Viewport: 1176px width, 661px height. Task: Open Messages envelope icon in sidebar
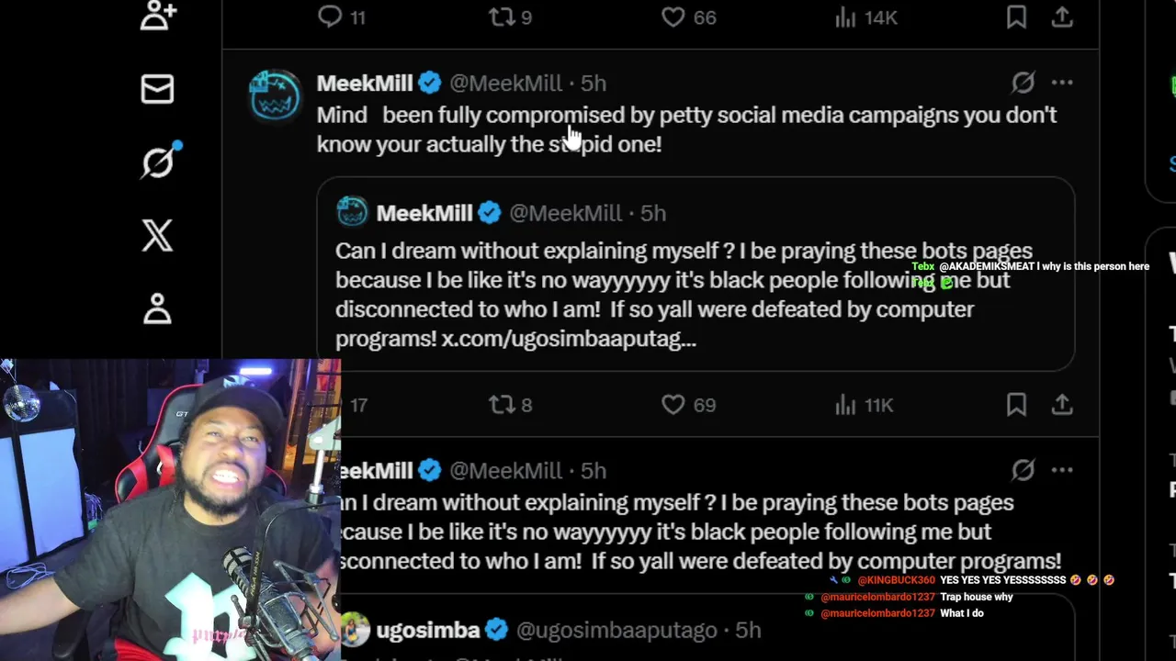click(x=157, y=89)
